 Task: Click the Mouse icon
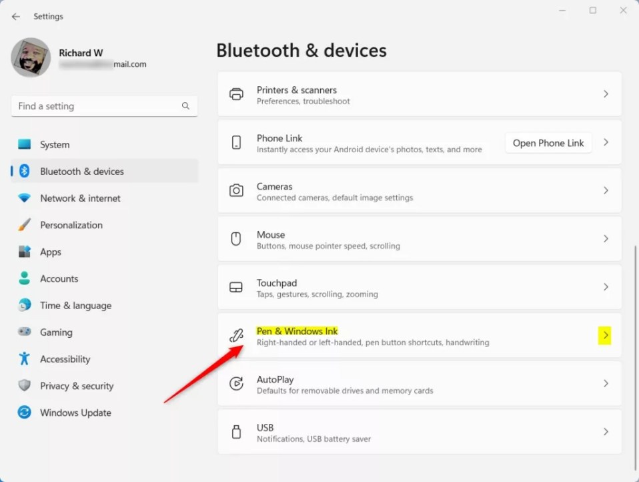(x=236, y=239)
